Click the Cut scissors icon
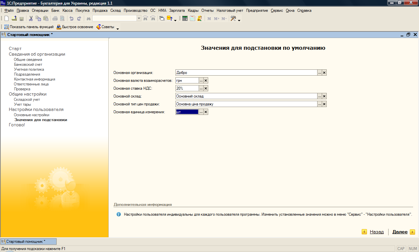 [x=31, y=19]
